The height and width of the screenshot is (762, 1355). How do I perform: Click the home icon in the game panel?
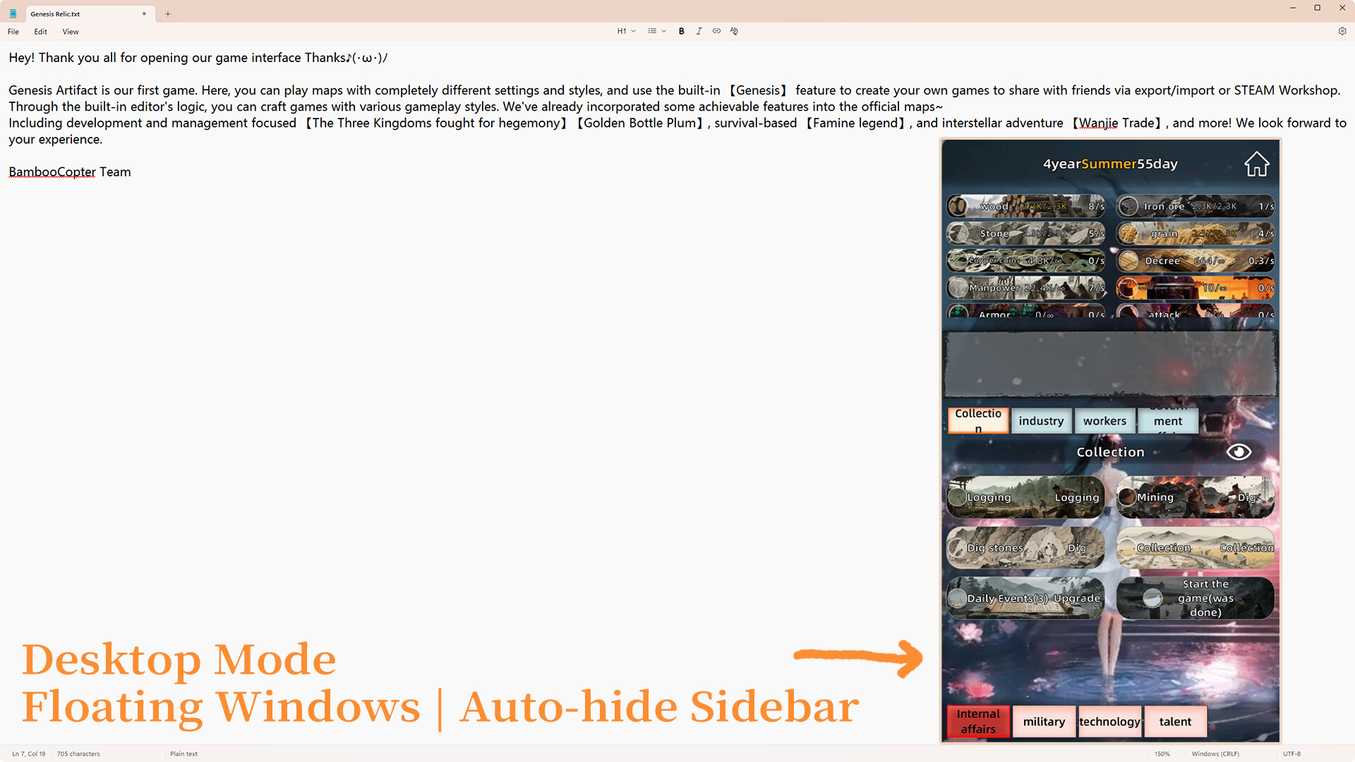(1256, 164)
